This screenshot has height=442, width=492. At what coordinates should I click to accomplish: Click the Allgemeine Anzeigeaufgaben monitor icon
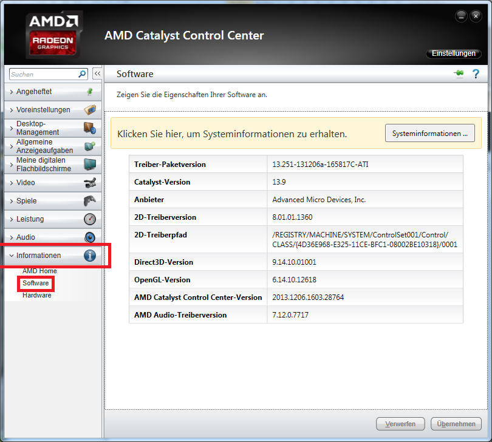click(x=90, y=146)
